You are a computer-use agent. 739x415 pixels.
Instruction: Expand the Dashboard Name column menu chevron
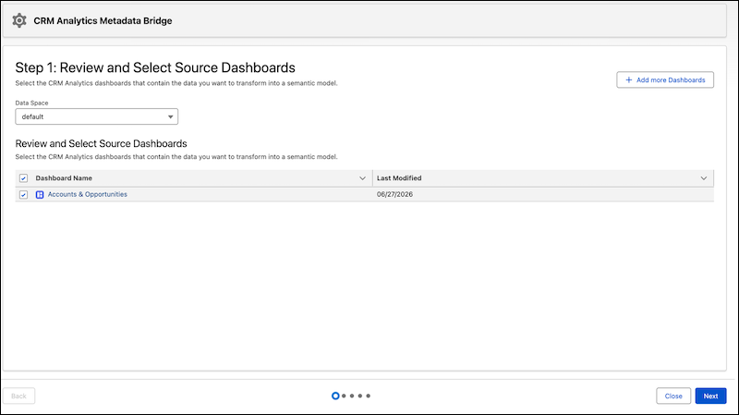(362, 178)
